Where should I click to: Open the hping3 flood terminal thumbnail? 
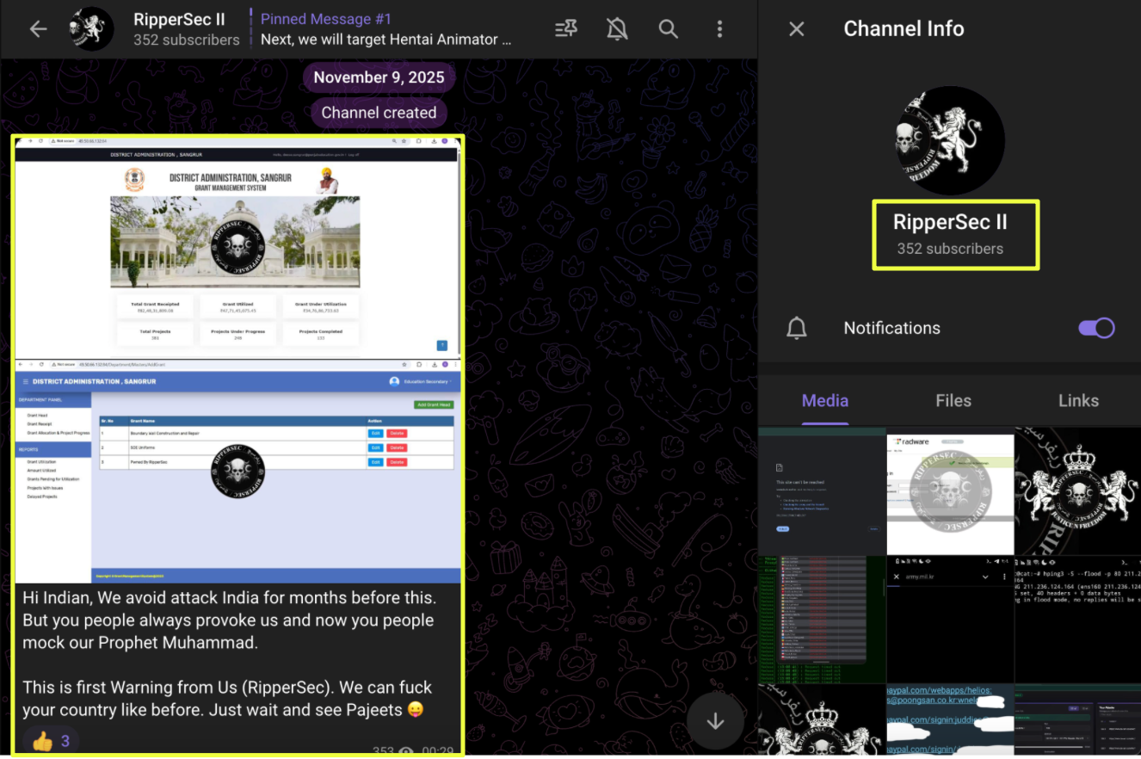1077,620
